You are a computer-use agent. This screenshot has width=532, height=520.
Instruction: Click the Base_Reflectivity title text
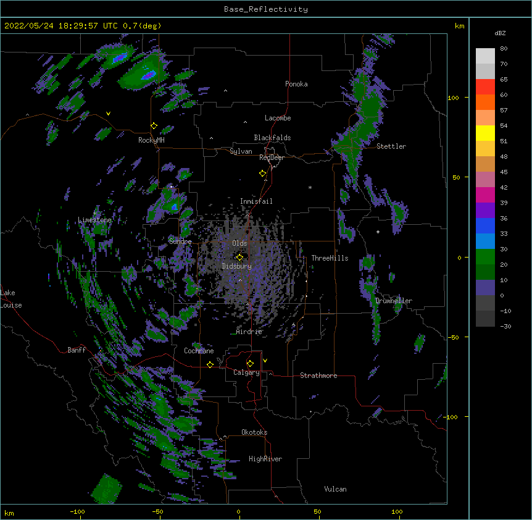[266, 9]
